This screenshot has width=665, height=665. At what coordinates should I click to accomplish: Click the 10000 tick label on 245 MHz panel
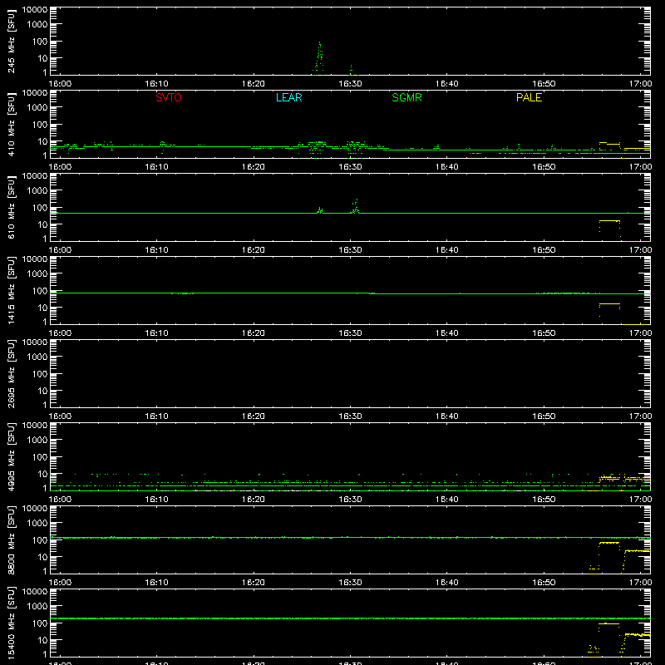(35, 10)
